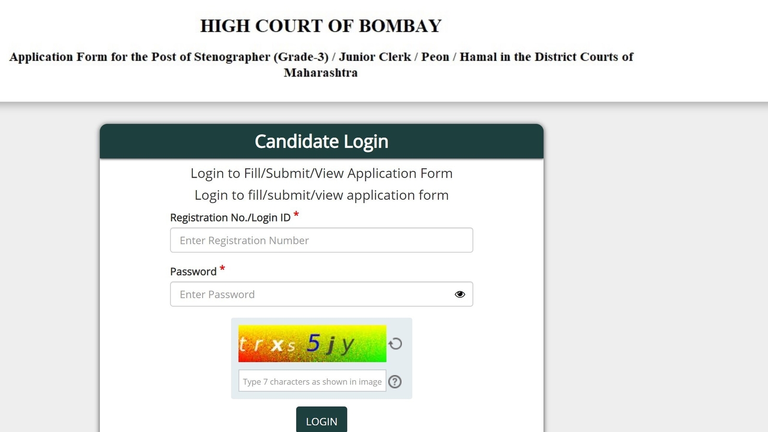
Task: Click the captcha text input box
Action: (312, 381)
